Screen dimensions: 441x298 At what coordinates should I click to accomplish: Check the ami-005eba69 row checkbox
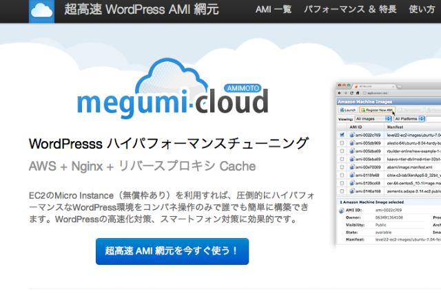(342, 159)
